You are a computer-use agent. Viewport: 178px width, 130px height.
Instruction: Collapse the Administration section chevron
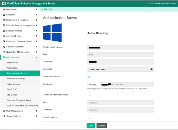click(x=36, y=57)
